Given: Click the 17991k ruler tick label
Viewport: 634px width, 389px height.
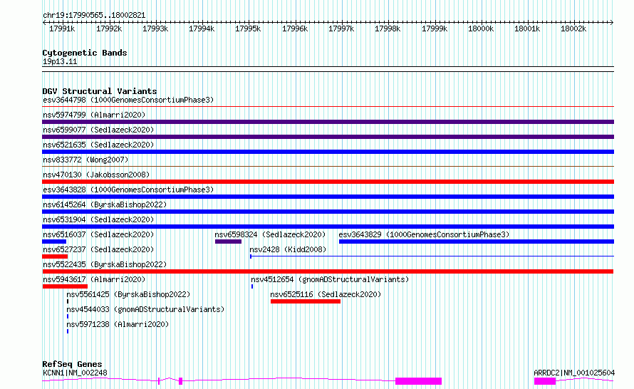Looking at the screenshot, I should pyautogui.click(x=62, y=28).
